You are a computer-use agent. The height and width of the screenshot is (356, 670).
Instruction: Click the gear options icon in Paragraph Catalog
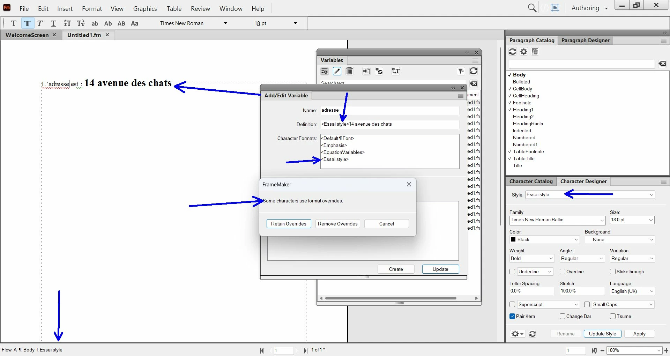(524, 52)
